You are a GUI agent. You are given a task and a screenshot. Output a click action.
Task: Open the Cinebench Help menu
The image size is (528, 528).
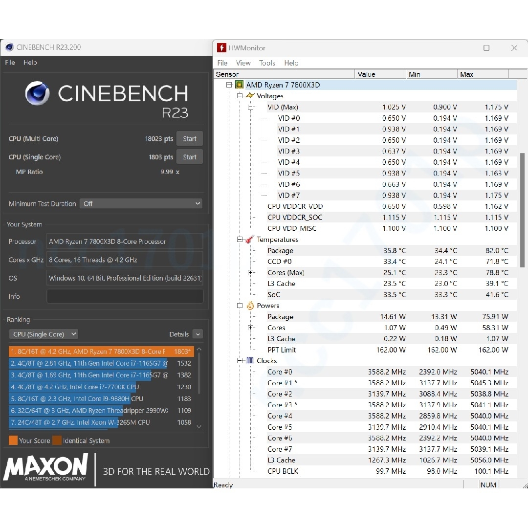pos(30,63)
